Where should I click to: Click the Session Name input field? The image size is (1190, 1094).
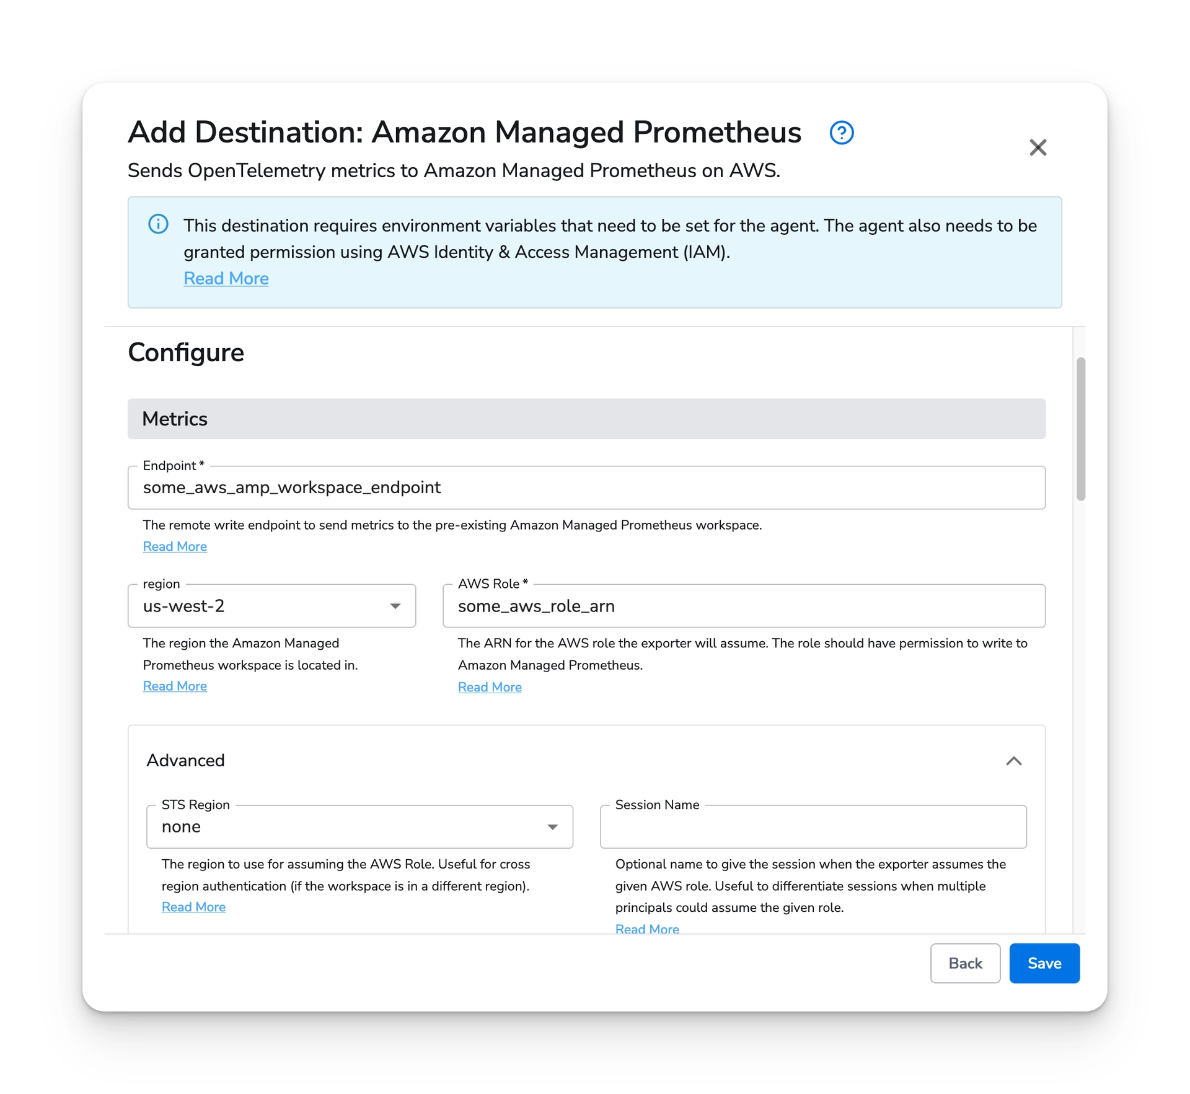point(813,827)
